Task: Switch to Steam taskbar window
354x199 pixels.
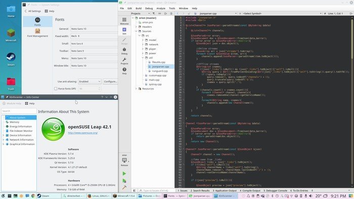Action: (x=48, y=196)
